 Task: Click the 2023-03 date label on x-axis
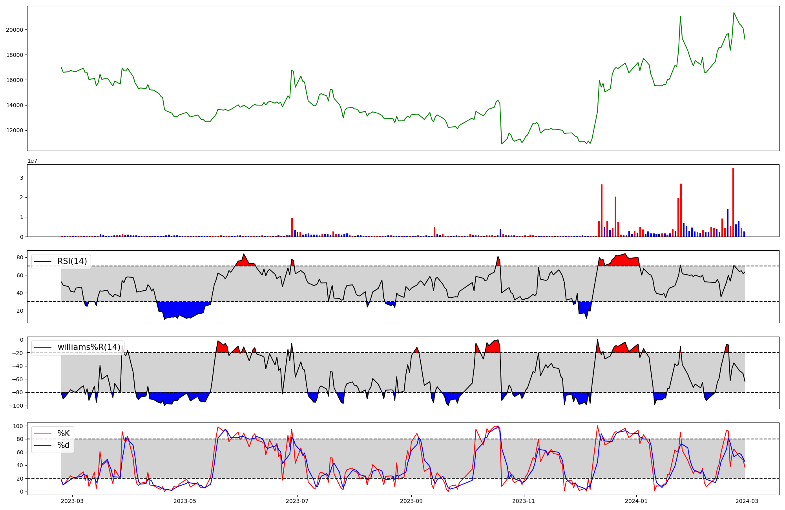click(73, 501)
